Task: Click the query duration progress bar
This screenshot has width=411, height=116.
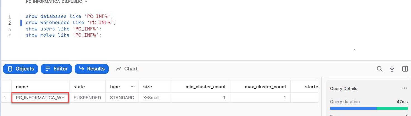Action: coord(369,108)
